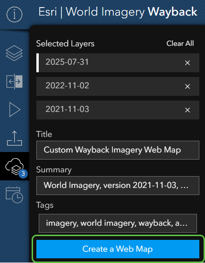Remove the 2025-07-31 layer with X
The width and height of the screenshot is (205, 263).
pyautogui.click(x=188, y=63)
